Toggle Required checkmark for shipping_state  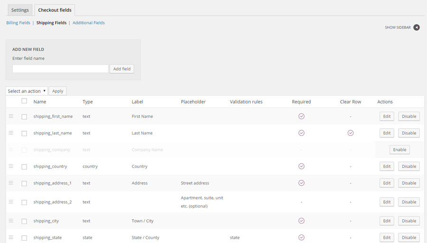click(301, 237)
